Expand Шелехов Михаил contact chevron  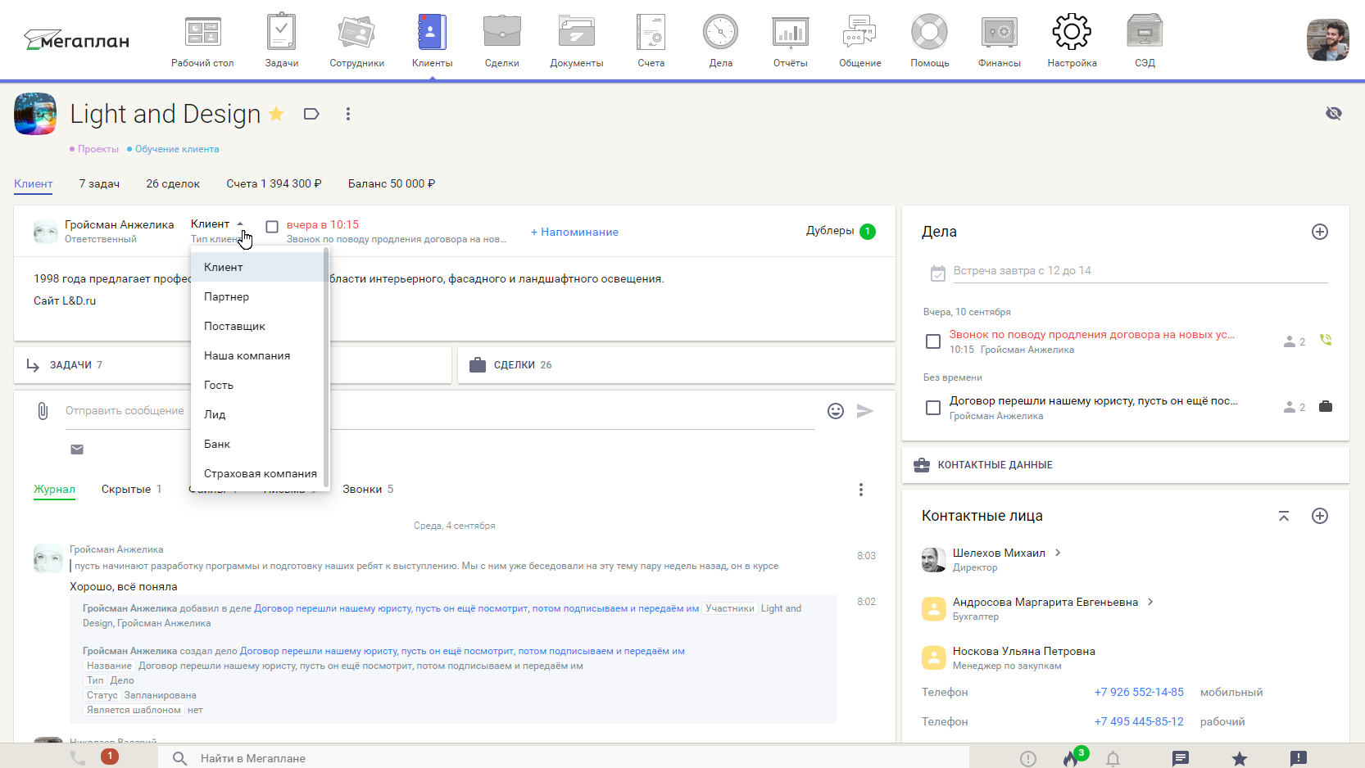[1058, 553]
